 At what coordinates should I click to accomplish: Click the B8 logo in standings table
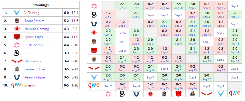point(17,53)
